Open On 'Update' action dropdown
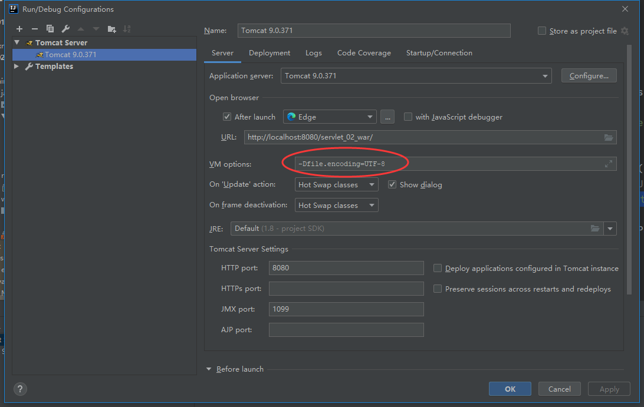The image size is (644, 407). (x=336, y=184)
